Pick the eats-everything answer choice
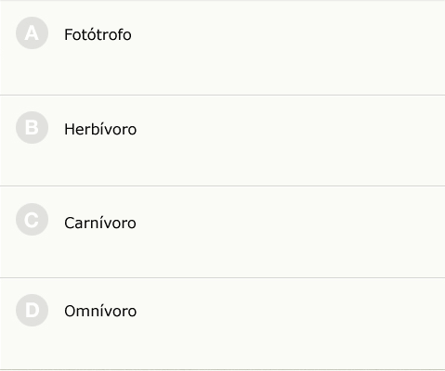445x371 pixels. click(x=222, y=324)
